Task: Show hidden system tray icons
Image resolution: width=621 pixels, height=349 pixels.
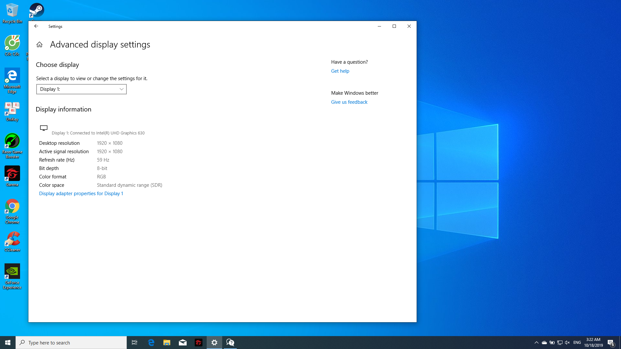Action: pyautogui.click(x=537, y=343)
